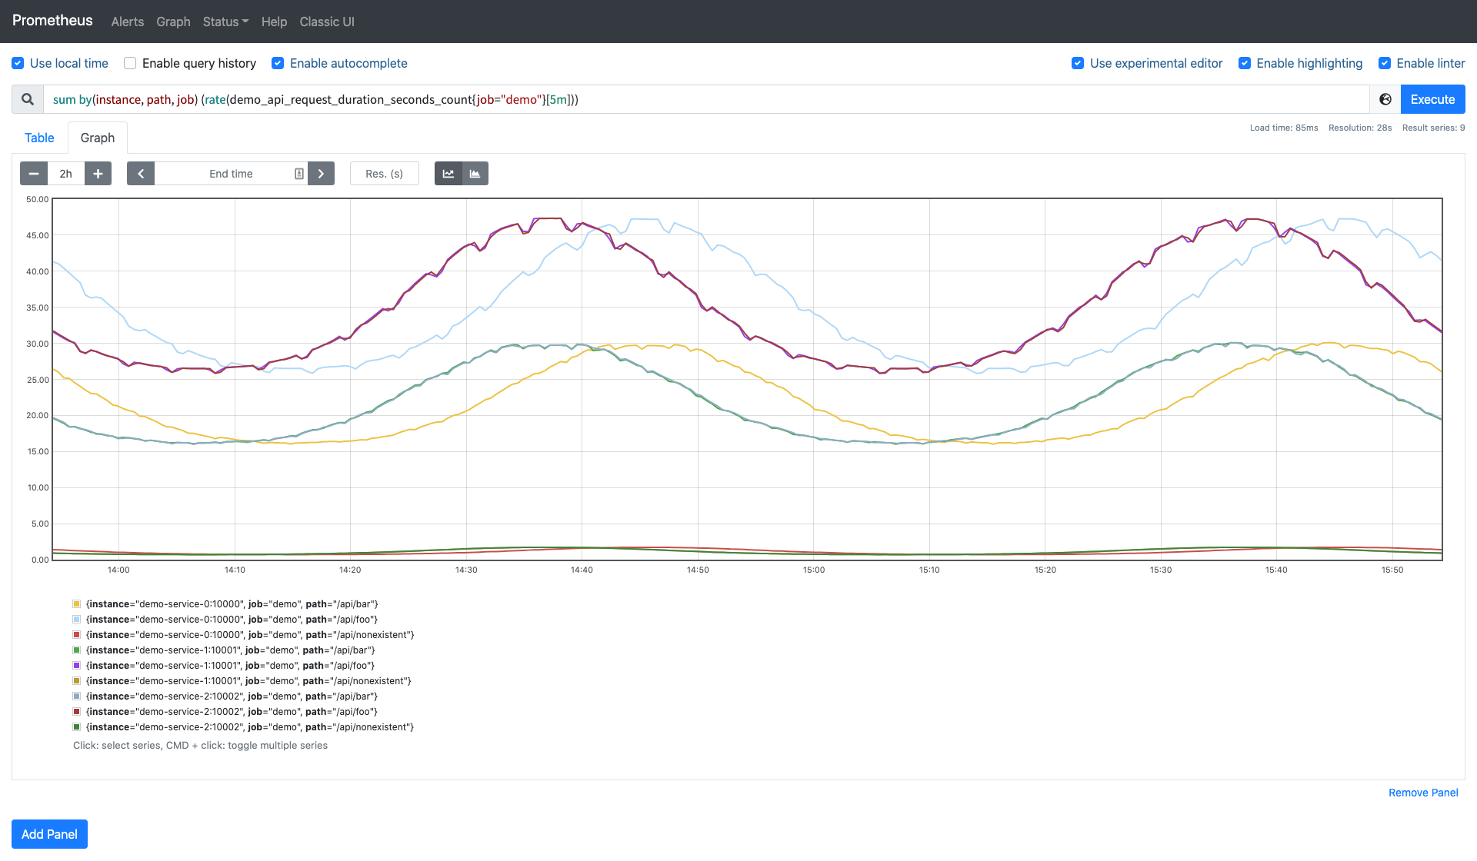Toggle Enable highlighting checkbox
This screenshot has height=861, width=1477.
coord(1244,63)
